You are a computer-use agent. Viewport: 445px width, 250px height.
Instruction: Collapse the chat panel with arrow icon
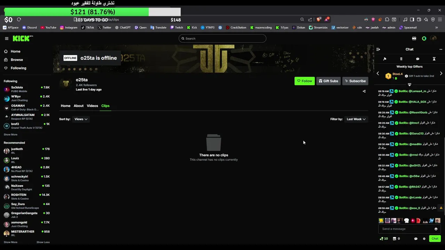click(x=378, y=49)
